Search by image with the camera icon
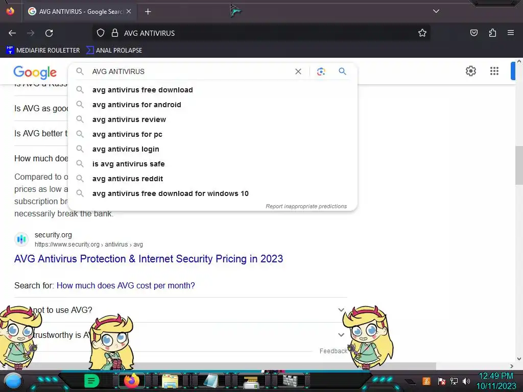 click(x=321, y=71)
